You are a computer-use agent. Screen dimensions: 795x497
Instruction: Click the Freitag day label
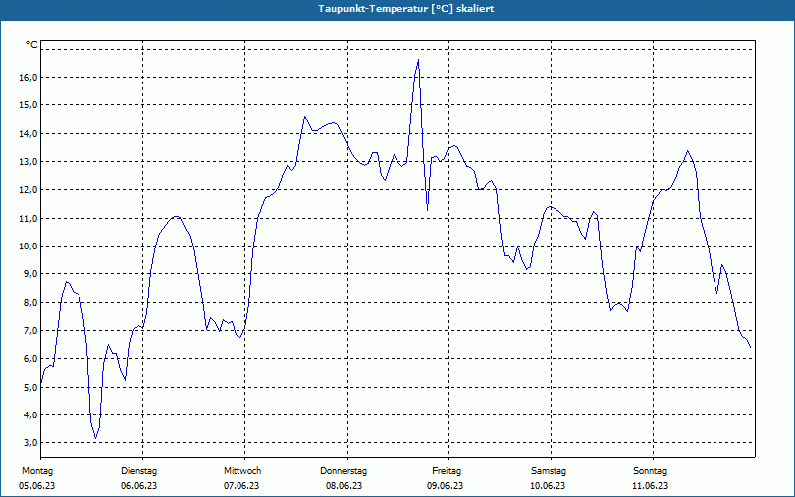tap(446, 471)
